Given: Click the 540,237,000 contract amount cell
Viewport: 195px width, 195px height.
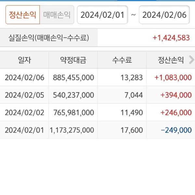Looking at the screenshot, I should (x=74, y=95).
